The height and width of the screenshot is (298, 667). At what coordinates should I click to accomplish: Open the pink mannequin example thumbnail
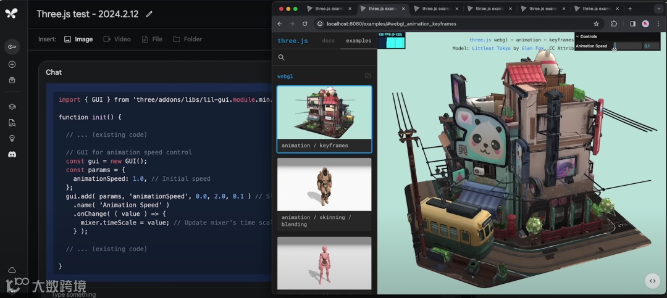[x=324, y=263]
